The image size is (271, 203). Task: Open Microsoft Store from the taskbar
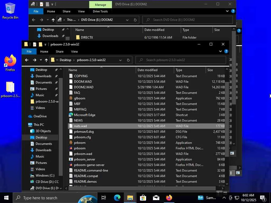143,198
